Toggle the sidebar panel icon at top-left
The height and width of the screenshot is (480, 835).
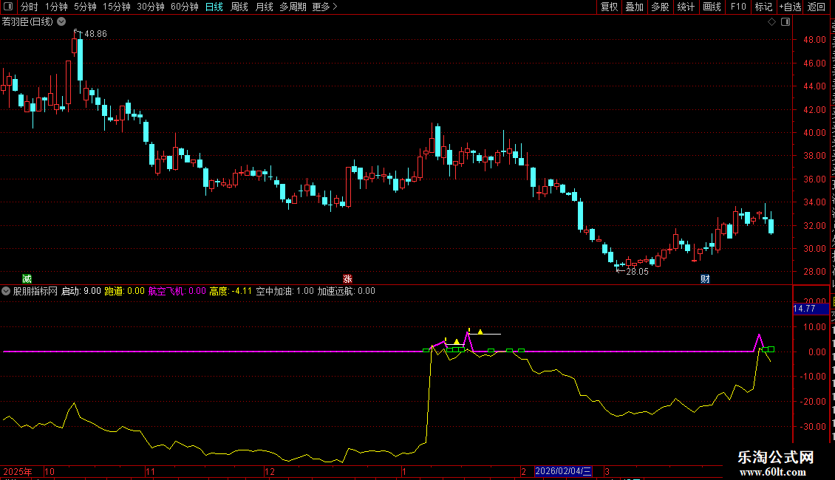[8, 7]
